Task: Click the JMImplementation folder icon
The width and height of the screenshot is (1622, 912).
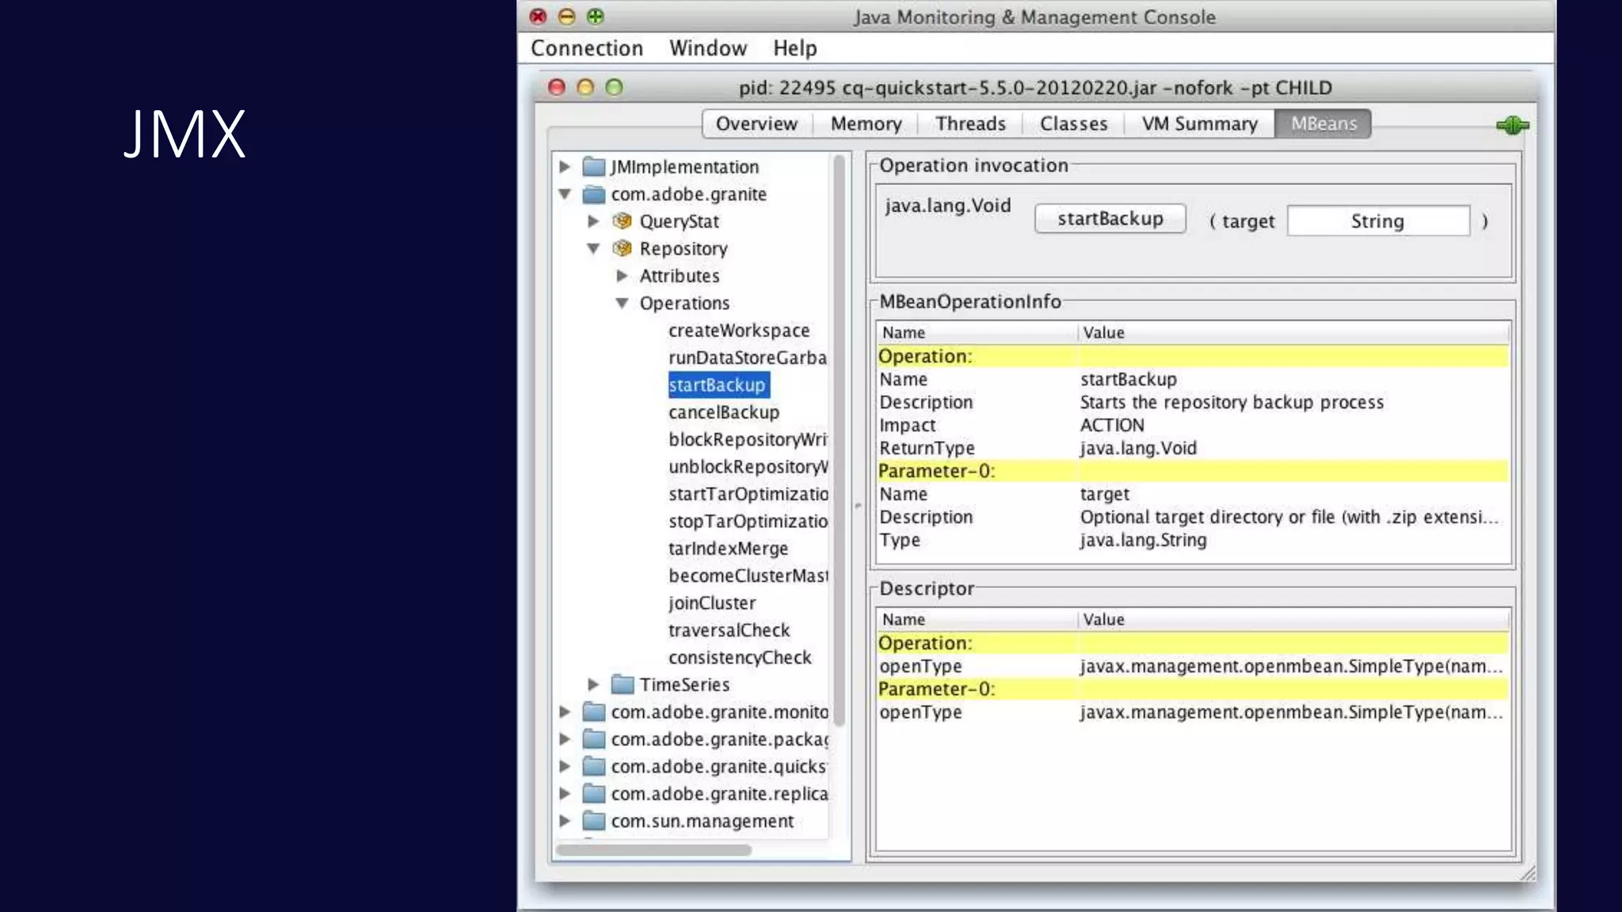Action: point(594,166)
